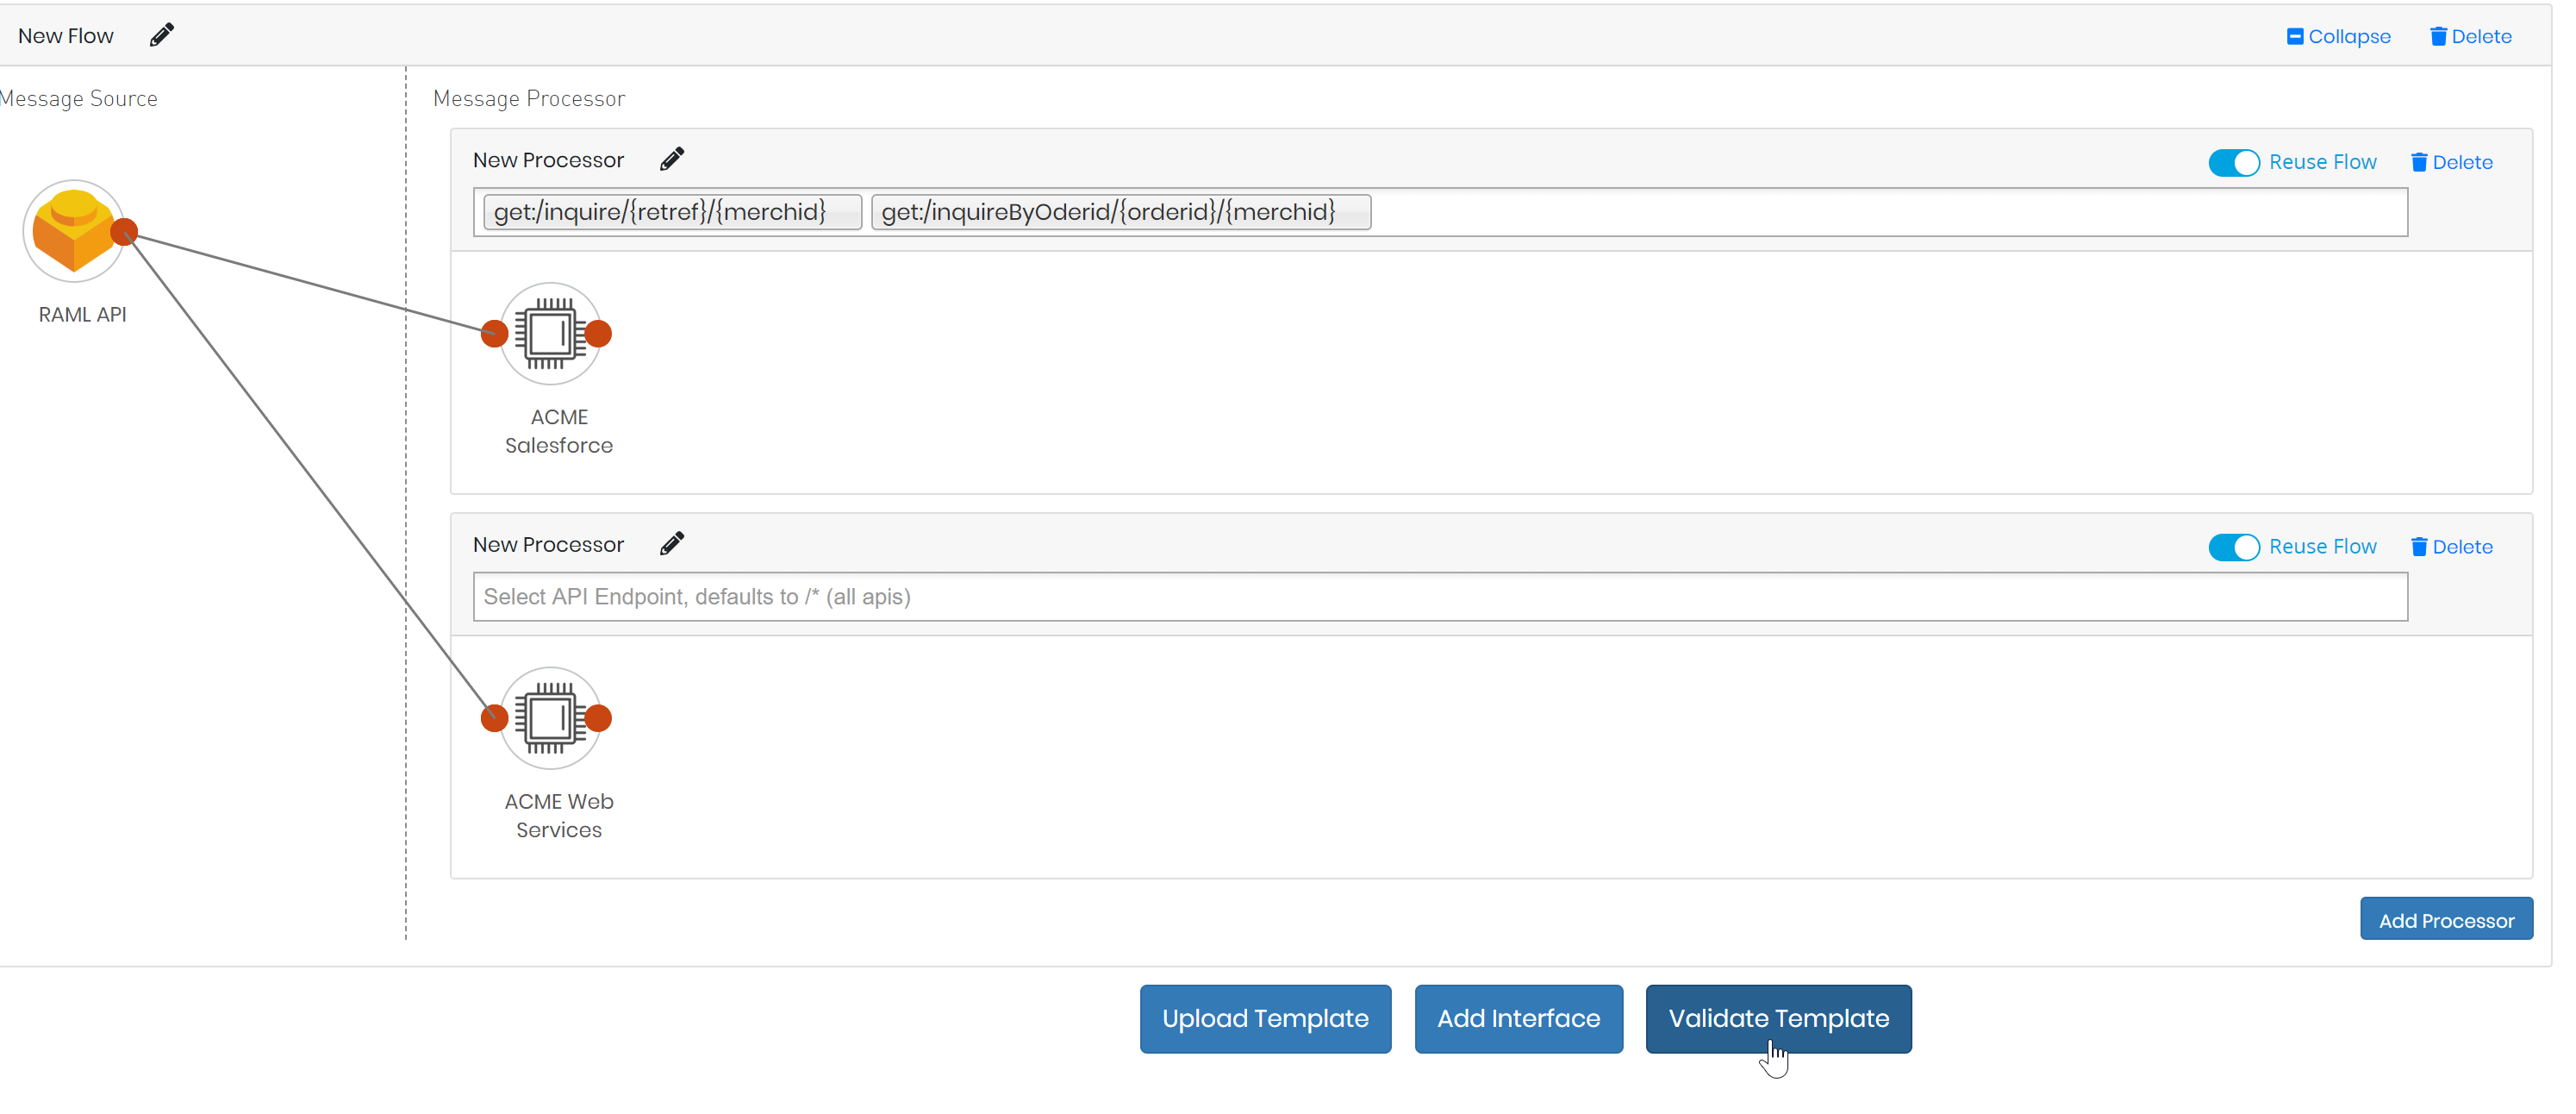Click the first New Processor title text
The height and width of the screenshot is (1114, 2576).
click(548, 160)
